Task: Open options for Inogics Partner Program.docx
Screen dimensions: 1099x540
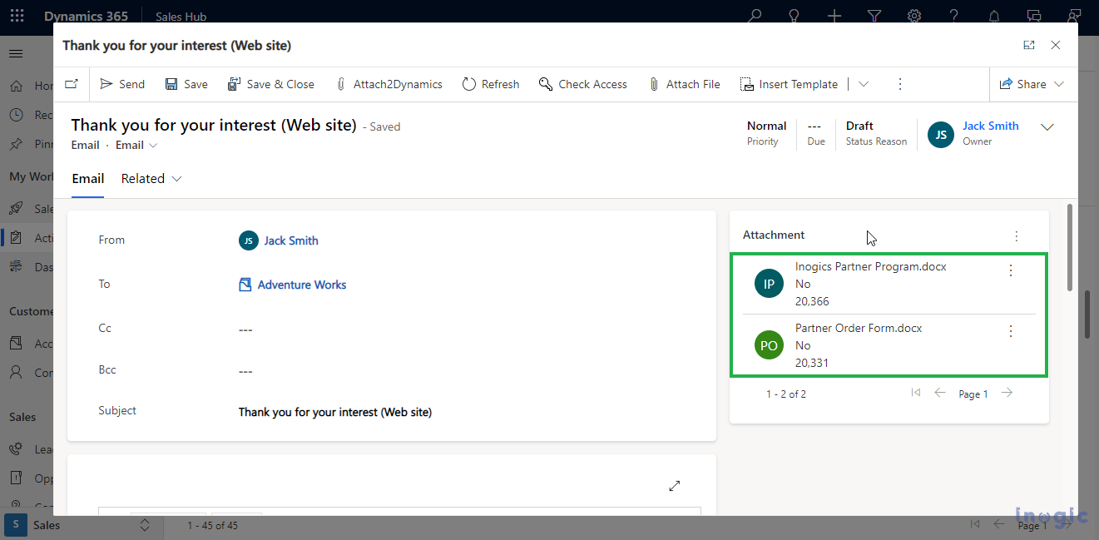Action: point(1011,270)
